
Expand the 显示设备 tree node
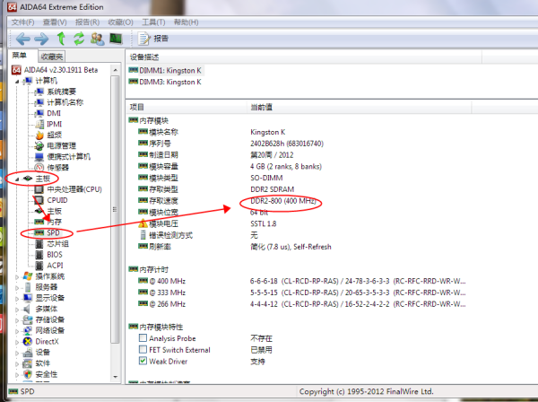pos(17,298)
